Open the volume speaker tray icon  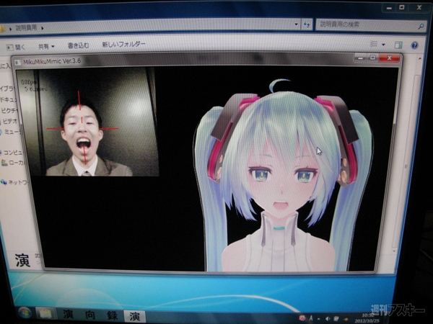click(328, 319)
